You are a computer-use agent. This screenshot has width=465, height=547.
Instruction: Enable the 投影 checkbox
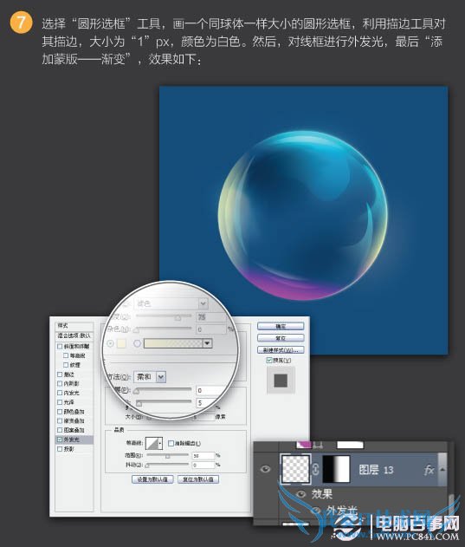60,449
